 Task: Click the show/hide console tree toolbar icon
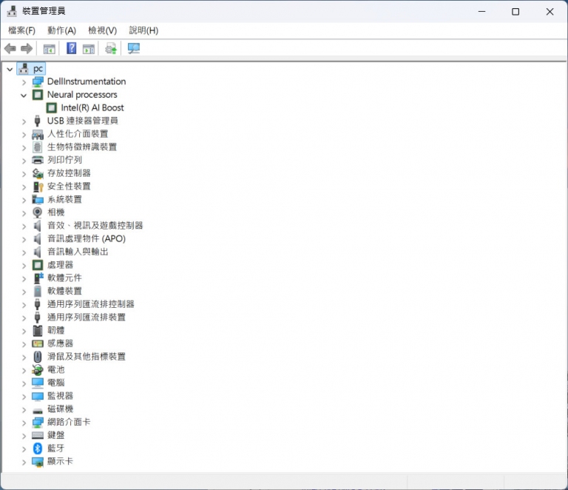pyautogui.click(x=50, y=49)
